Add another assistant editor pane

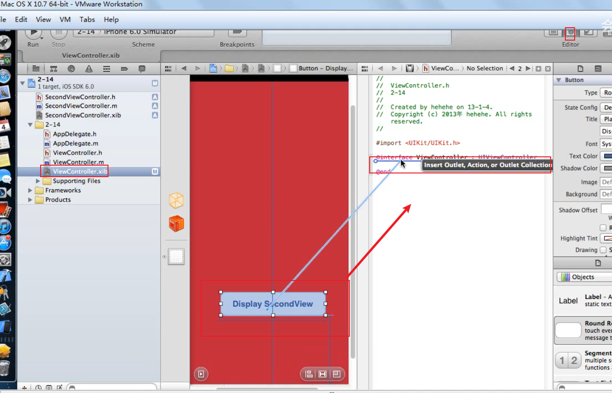(x=539, y=69)
